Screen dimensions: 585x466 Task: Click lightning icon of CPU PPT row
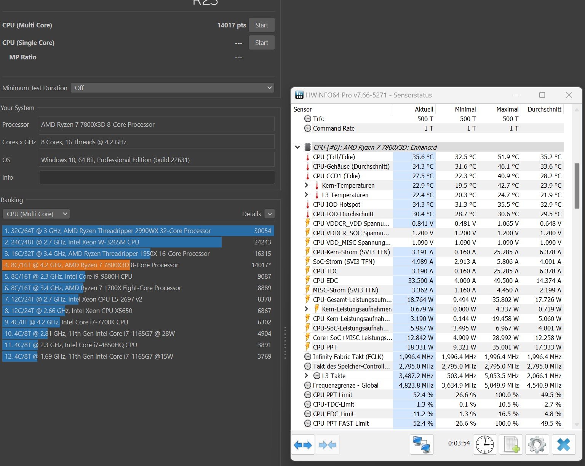(308, 347)
